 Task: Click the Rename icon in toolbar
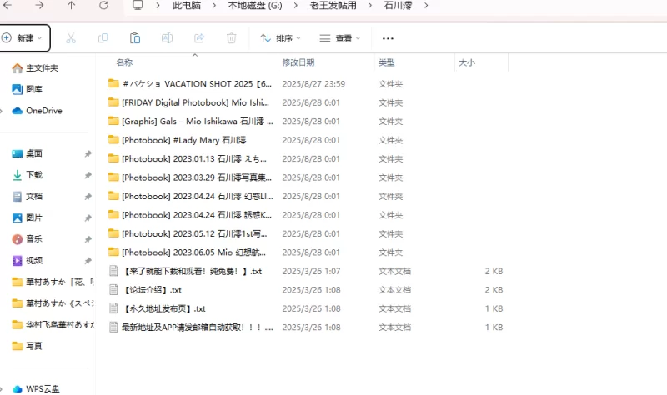coord(168,38)
